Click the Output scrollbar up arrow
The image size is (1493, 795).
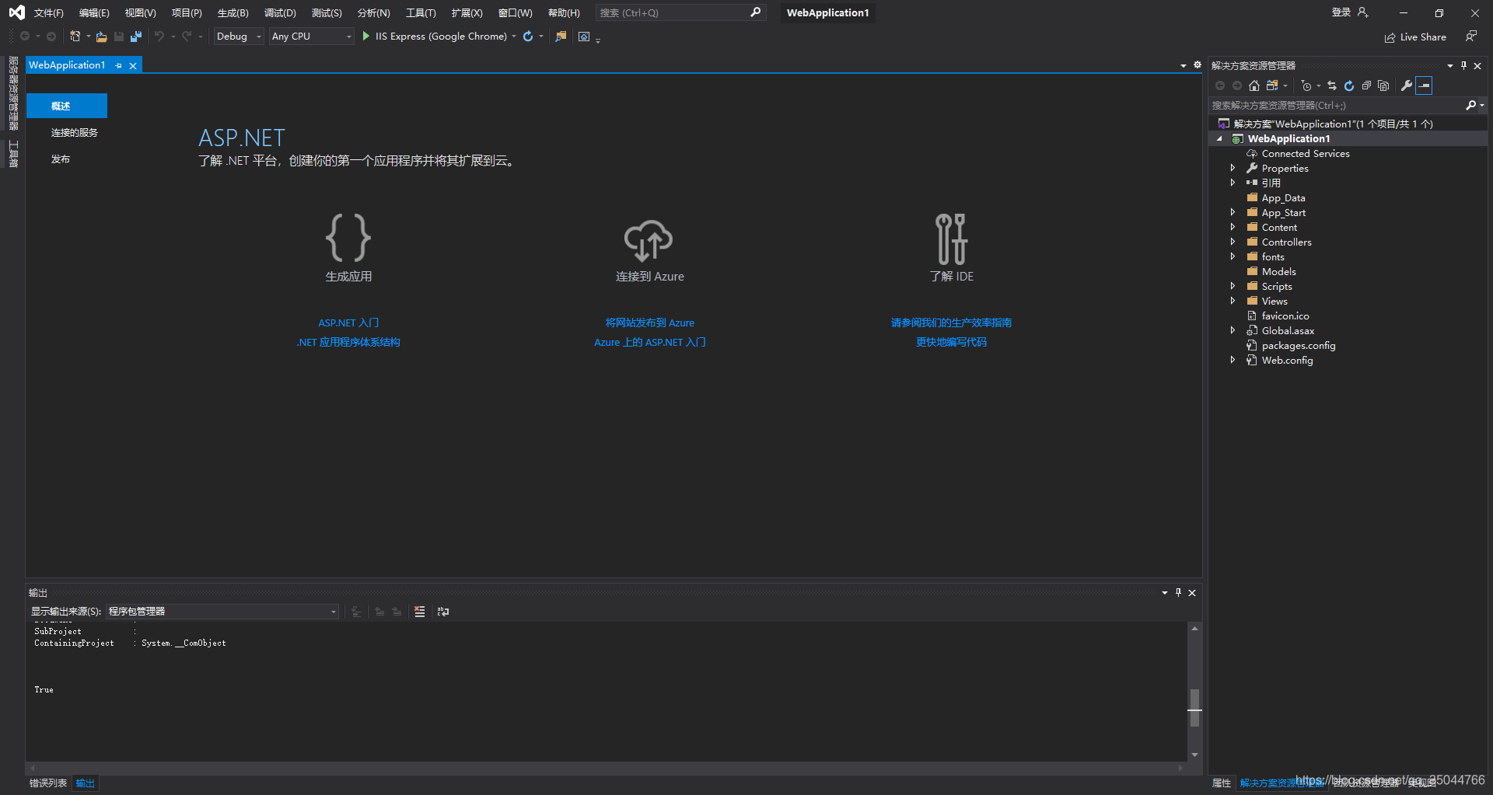[1194, 628]
